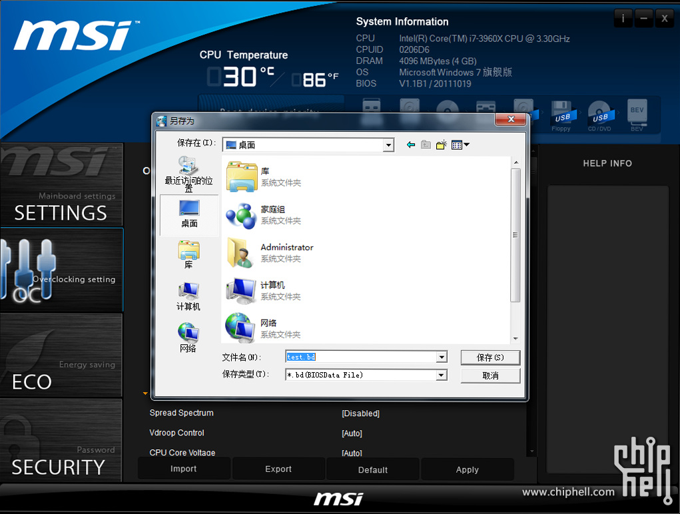
Task: Click the file list vertical scrollbar thumb
Action: tap(515, 235)
